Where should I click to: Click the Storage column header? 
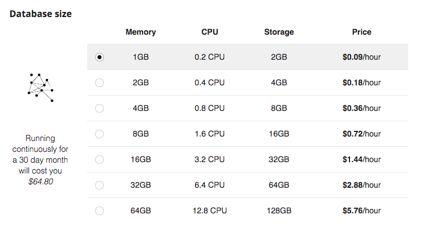coord(279,32)
